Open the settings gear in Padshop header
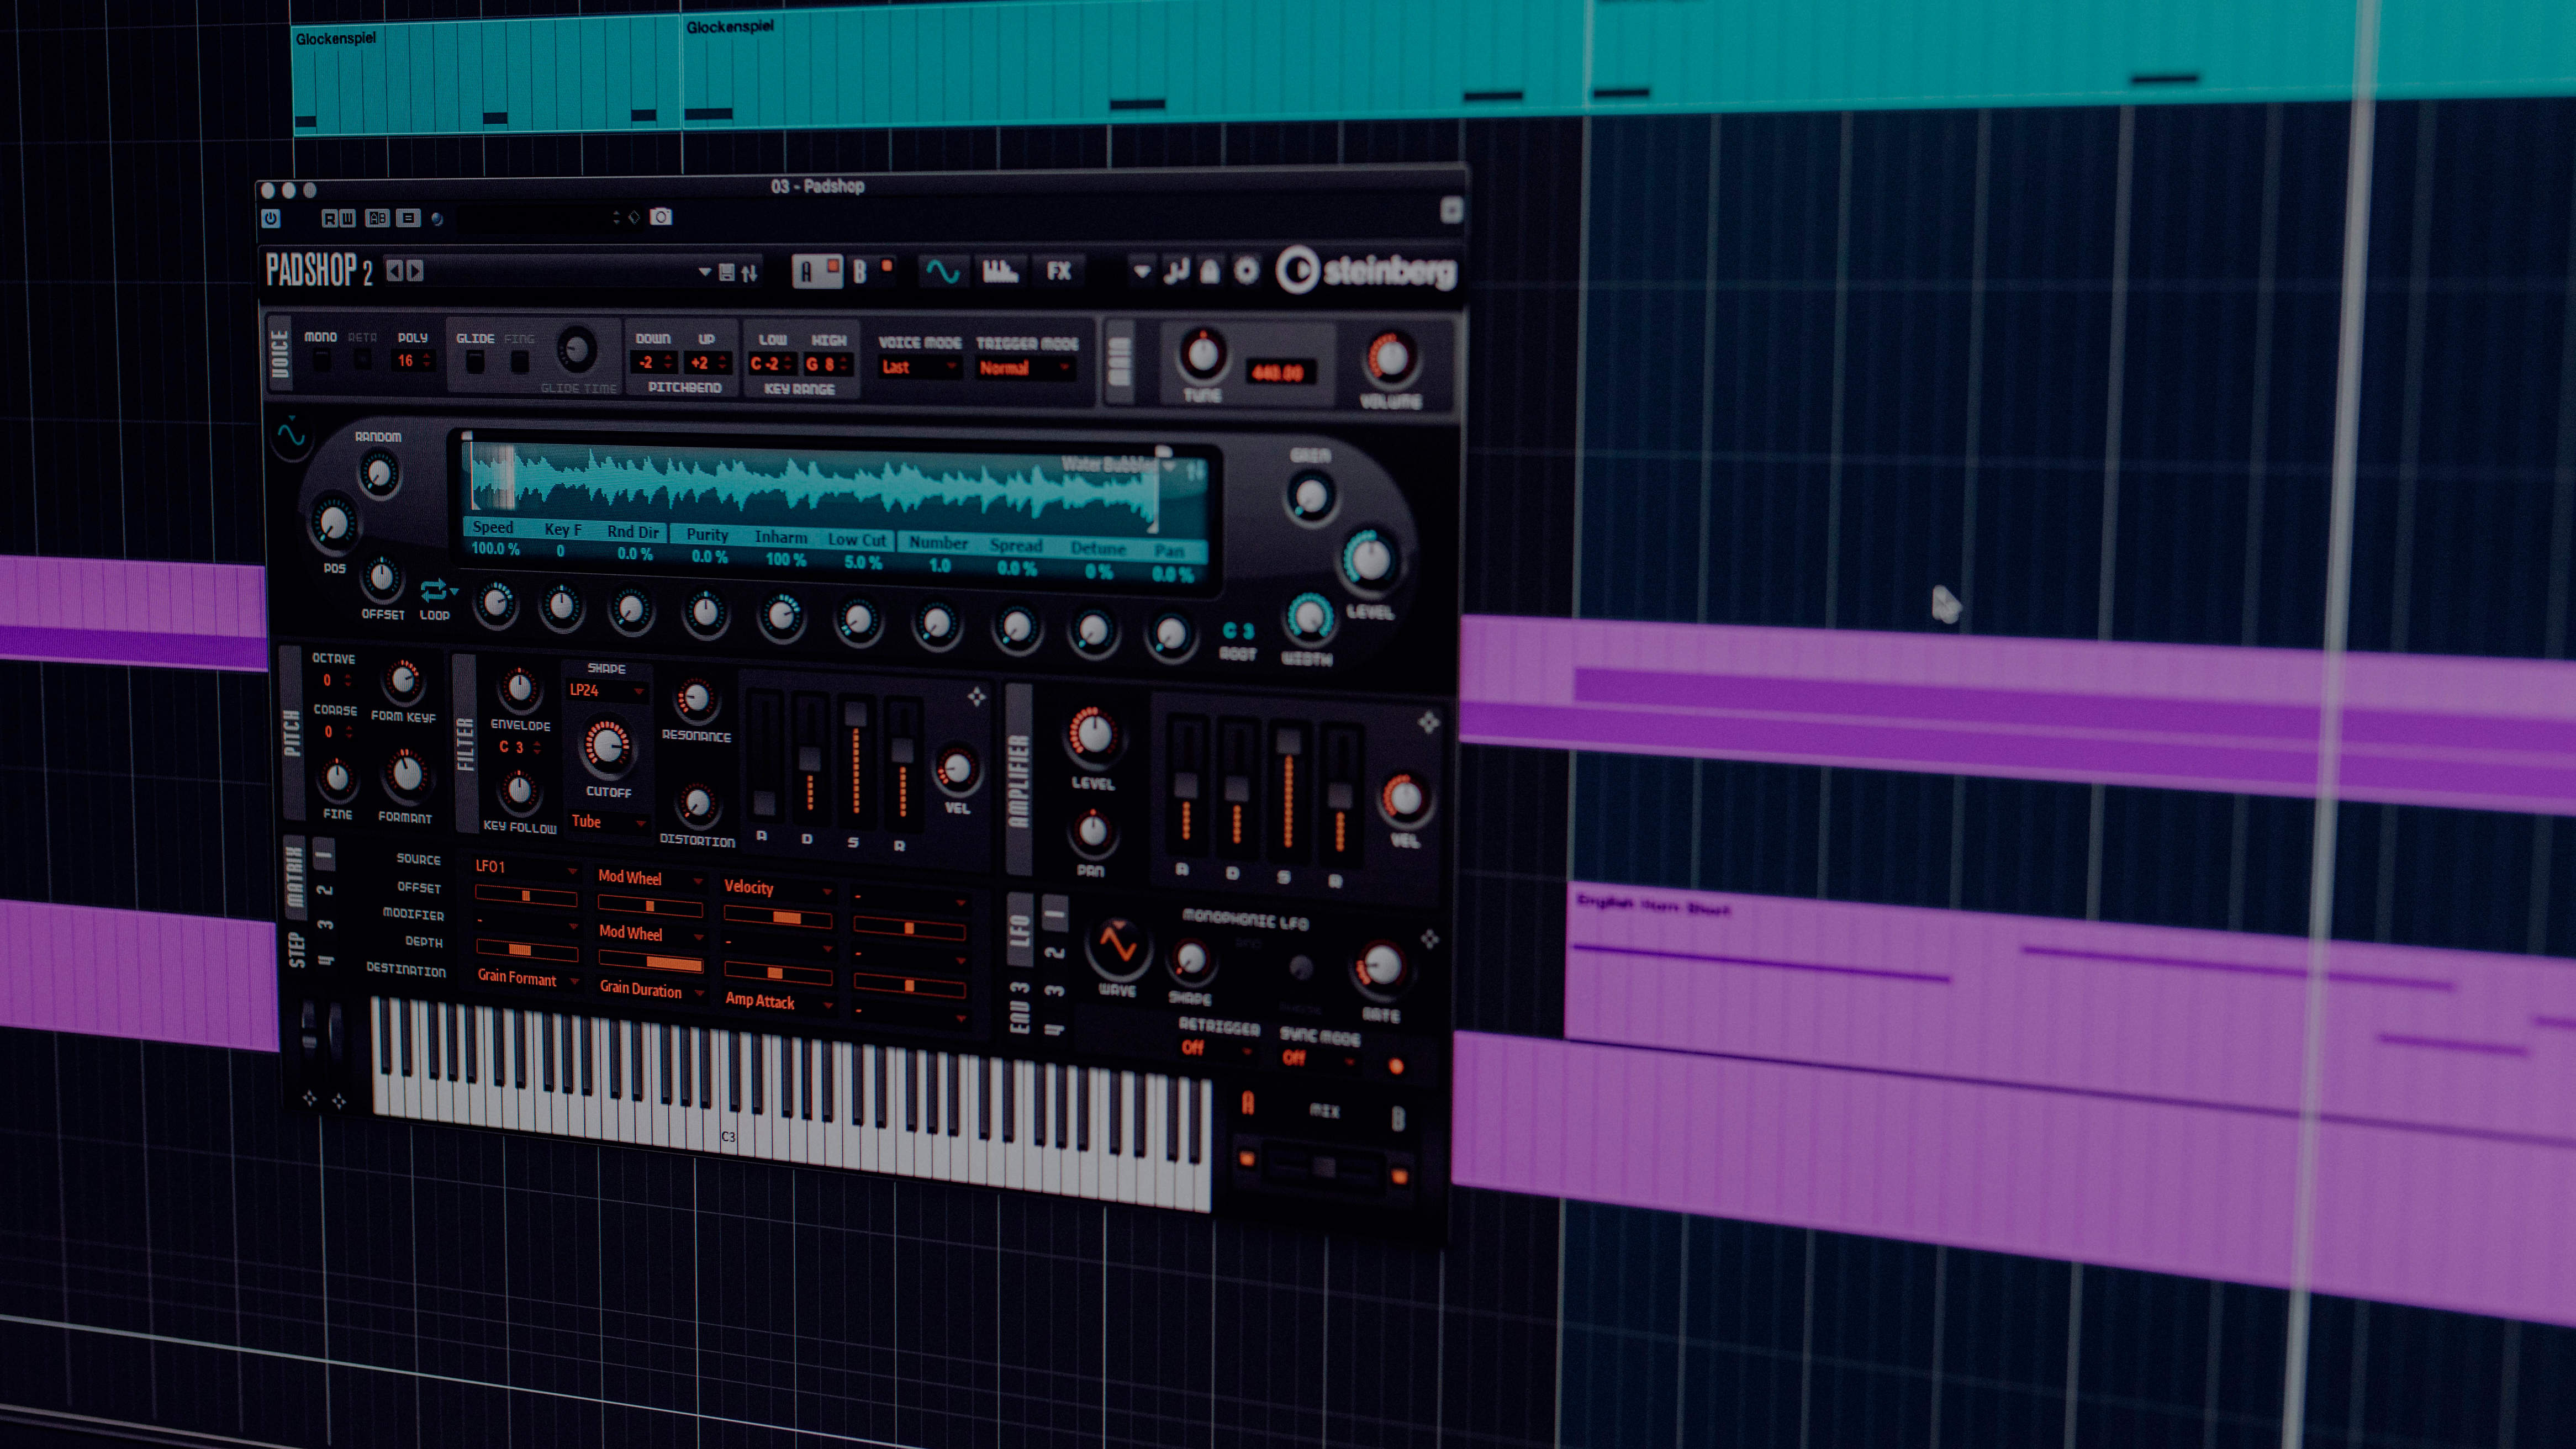 tap(1246, 271)
